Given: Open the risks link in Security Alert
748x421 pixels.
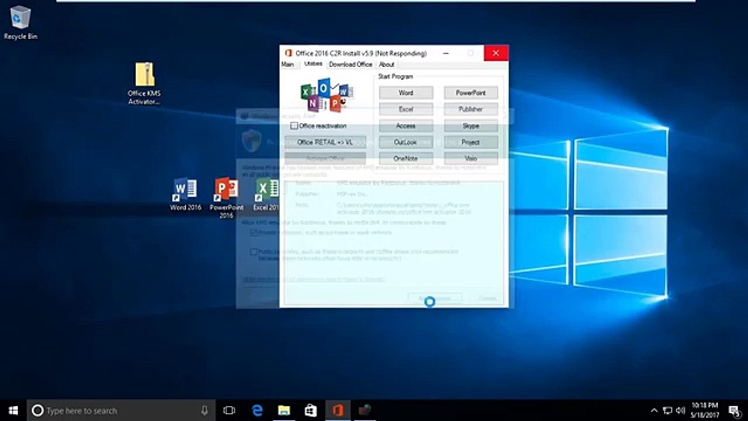Looking at the screenshot, I should 314,279.
